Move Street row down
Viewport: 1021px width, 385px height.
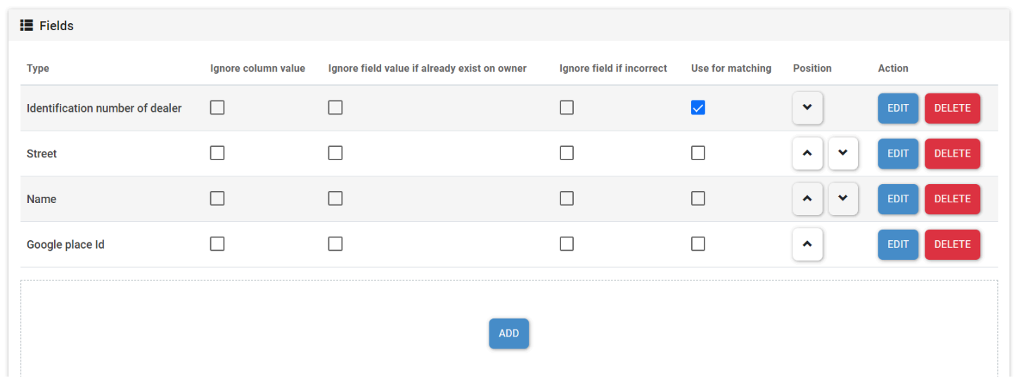843,154
